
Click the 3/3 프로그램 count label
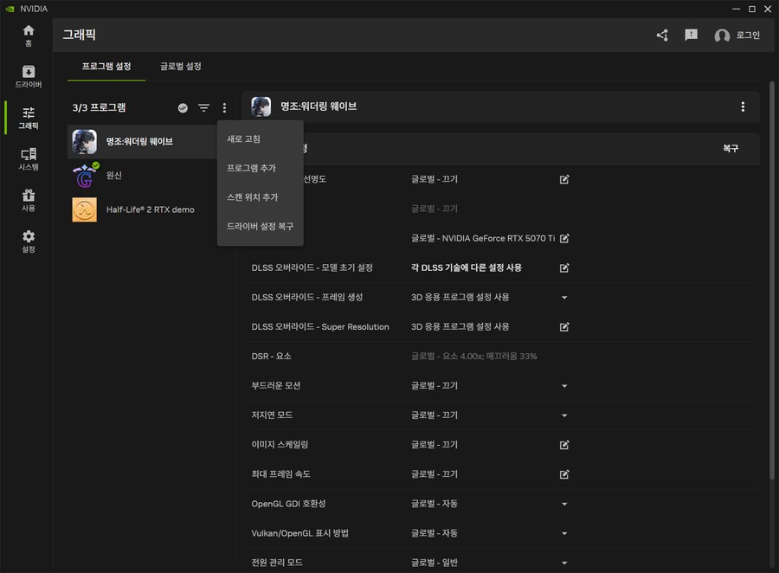coord(99,108)
